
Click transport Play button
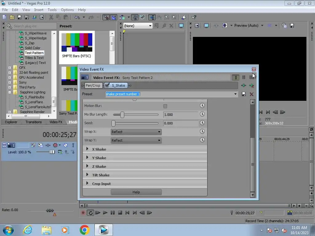(x=105, y=213)
